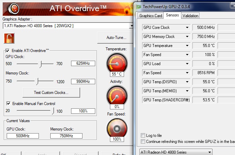Open the Graphics Adapter dropdown

(131, 26)
